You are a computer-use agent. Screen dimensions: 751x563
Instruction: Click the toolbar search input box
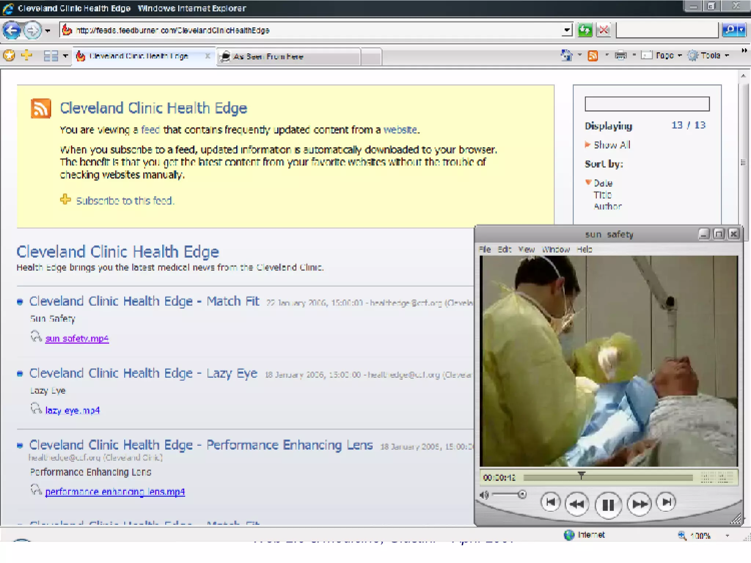667,30
